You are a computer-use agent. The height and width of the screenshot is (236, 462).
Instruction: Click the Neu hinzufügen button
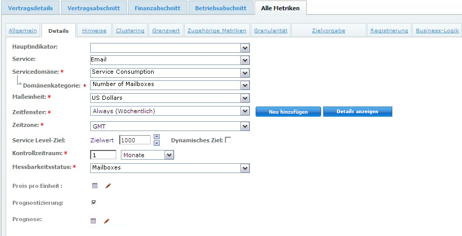(x=288, y=112)
